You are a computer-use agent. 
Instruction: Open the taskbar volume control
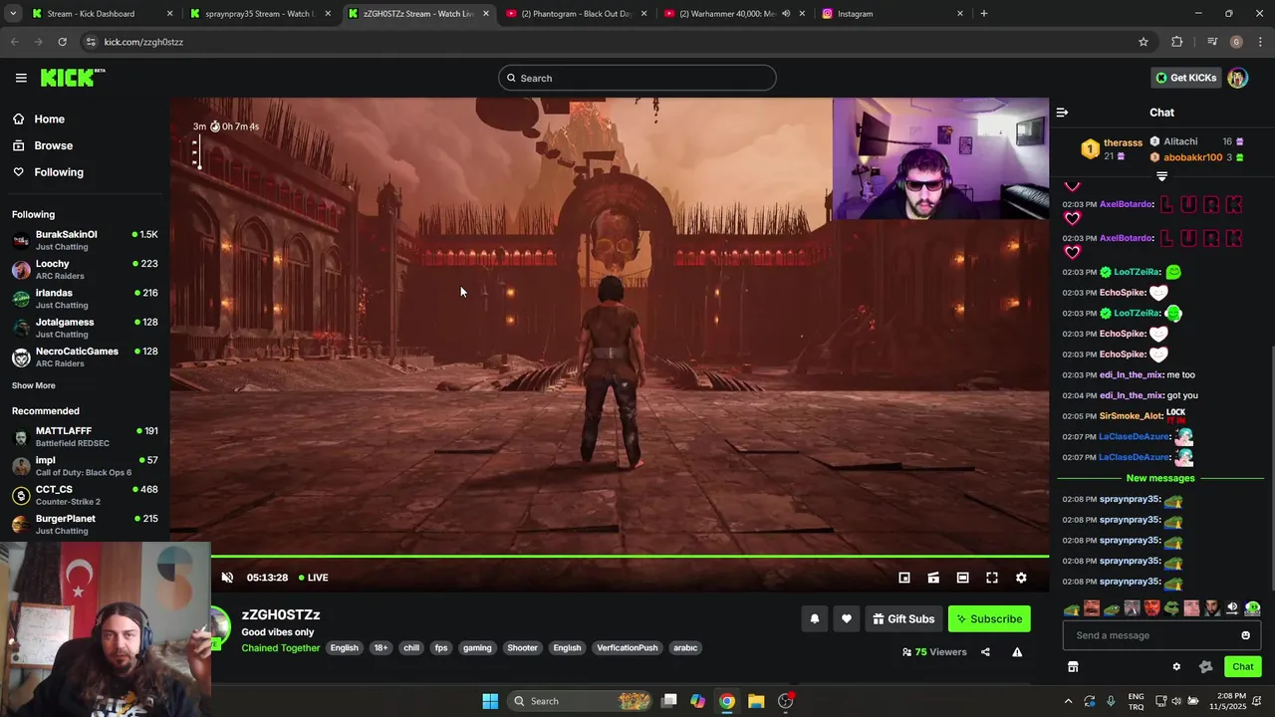click(1176, 701)
